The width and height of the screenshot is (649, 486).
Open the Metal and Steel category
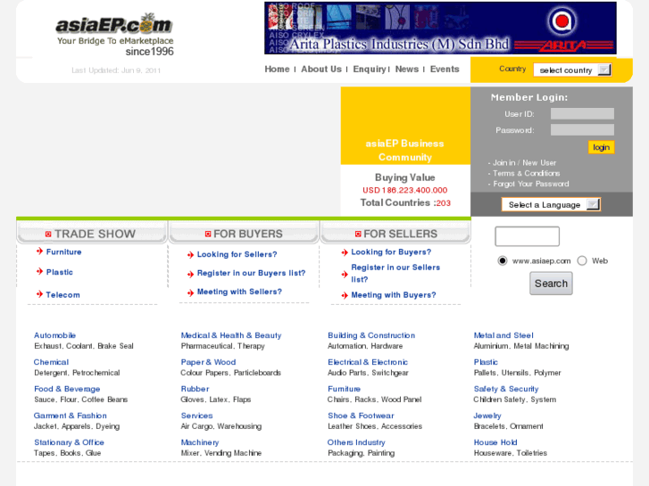(x=503, y=335)
